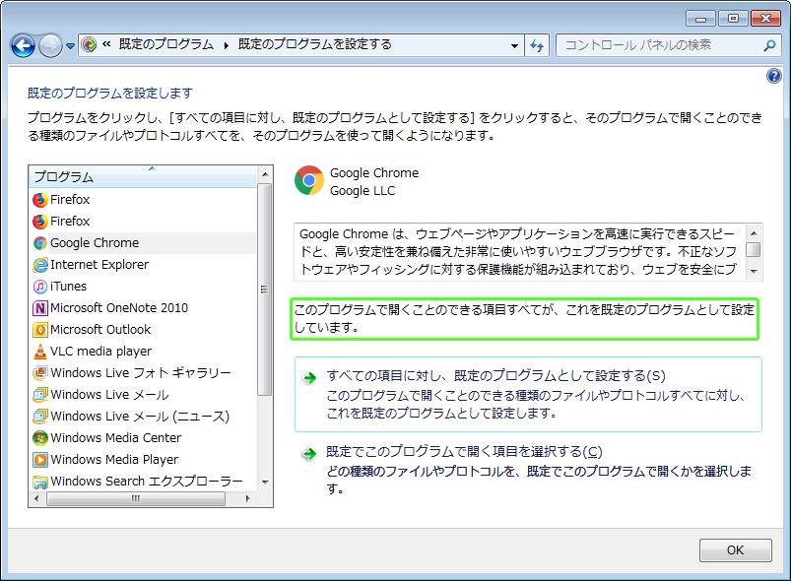This screenshot has width=791, height=581.
Task: Click the 既定のプログラム breadcrumb
Action: click(x=165, y=44)
